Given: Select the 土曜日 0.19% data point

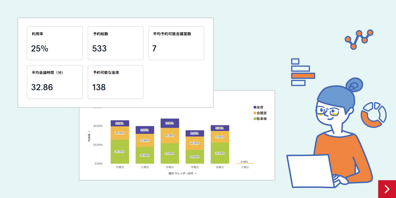Looking at the screenshot, I should (x=245, y=163).
